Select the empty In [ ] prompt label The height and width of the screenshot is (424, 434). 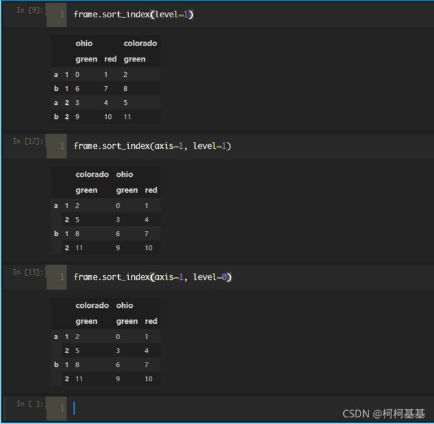[29, 404]
